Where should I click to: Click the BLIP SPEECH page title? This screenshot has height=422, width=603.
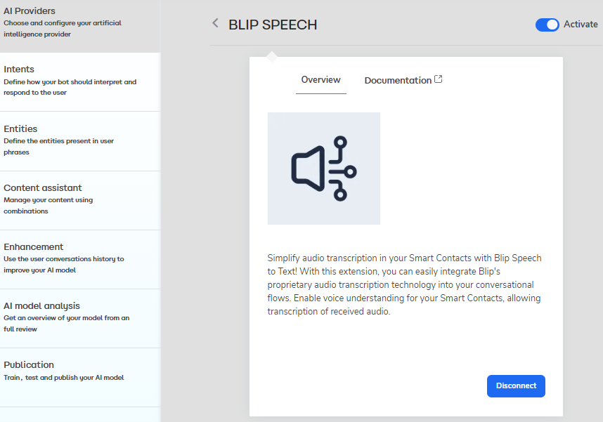(273, 25)
